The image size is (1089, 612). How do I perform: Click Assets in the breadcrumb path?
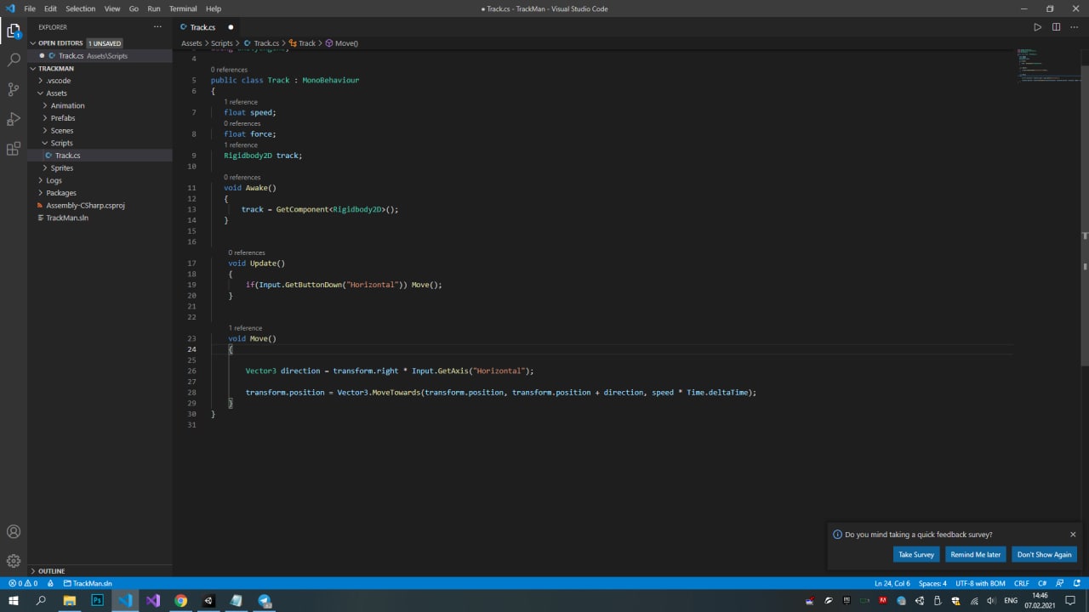(191, 43)
